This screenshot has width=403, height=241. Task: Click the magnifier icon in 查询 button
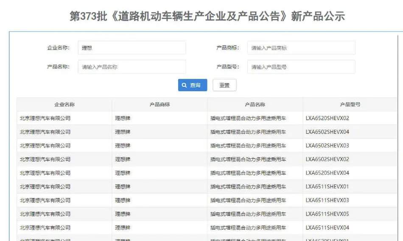(x=184, y=85)
